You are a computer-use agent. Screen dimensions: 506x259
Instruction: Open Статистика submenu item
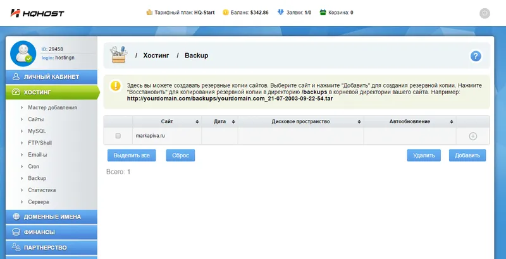pos(42,190)
